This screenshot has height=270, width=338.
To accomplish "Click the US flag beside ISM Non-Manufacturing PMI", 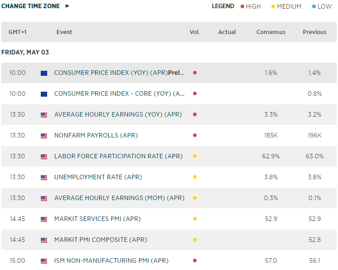I will coord(44,261).
